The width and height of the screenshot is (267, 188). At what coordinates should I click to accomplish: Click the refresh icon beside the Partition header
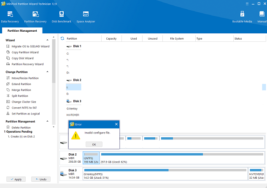click(62, 38)
